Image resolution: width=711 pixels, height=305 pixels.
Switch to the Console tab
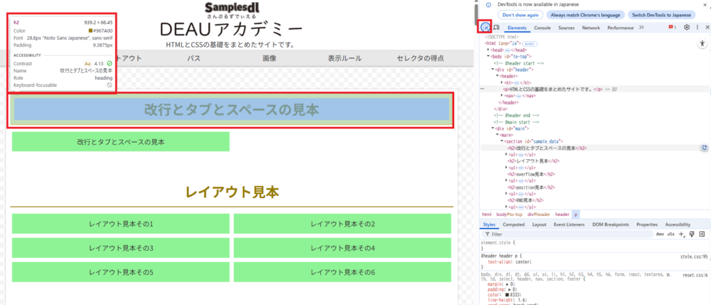[542, 27]
